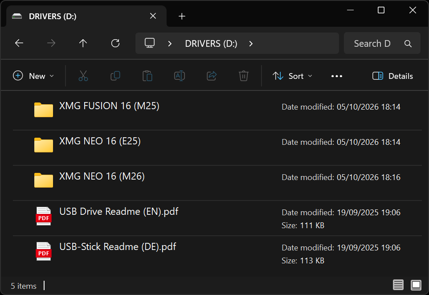Go up one folder level
The image size is (429, 295).
coord(83,43)
